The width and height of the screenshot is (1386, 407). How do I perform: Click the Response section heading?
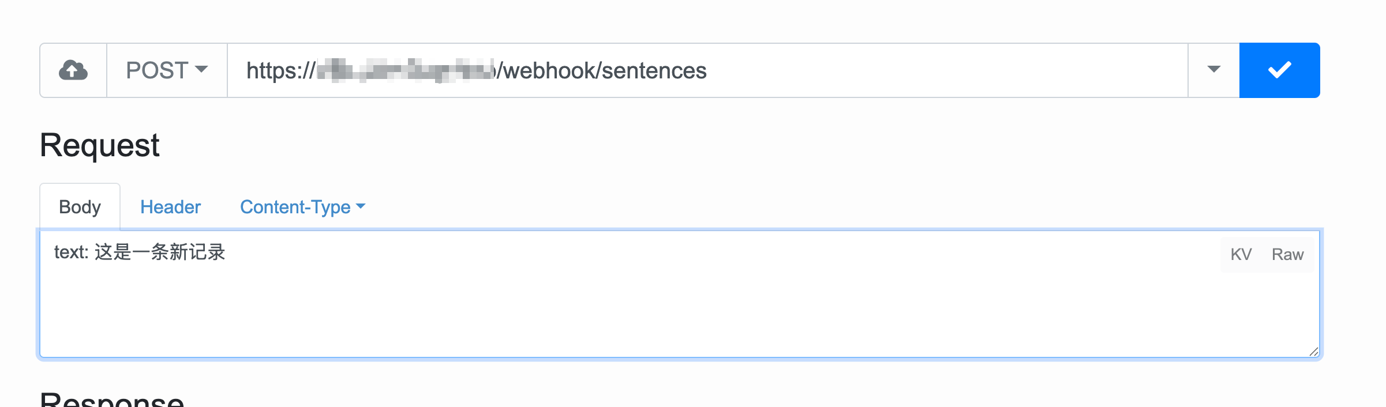[112, 400]
